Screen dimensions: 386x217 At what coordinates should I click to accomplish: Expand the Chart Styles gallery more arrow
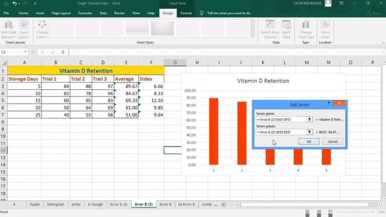tap(253, 35)
